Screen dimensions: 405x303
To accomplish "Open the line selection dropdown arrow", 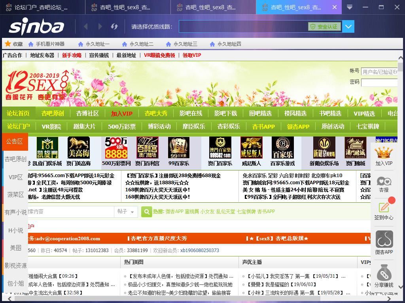I will coord(348,26).
